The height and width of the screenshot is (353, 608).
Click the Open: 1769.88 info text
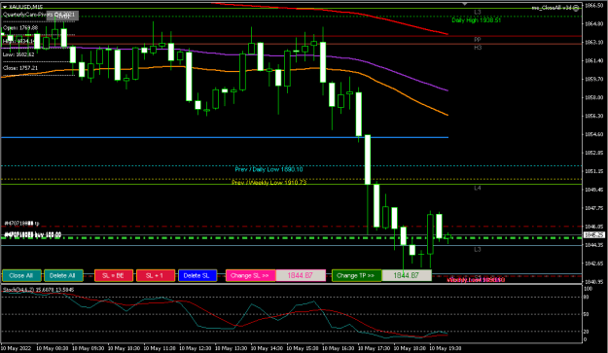click(x=20, y=28)
